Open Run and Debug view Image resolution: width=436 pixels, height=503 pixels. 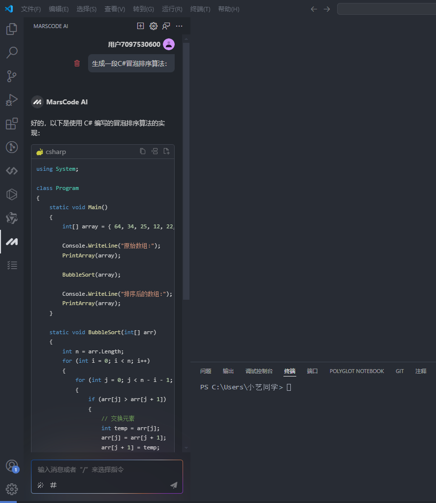coord(11,100)
